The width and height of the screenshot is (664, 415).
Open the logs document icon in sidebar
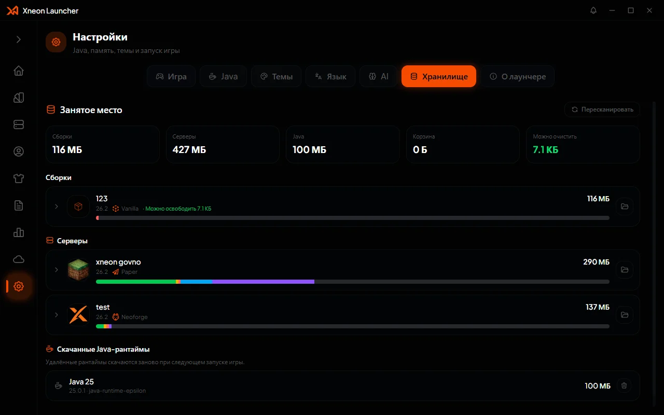(x=19, y=205)
